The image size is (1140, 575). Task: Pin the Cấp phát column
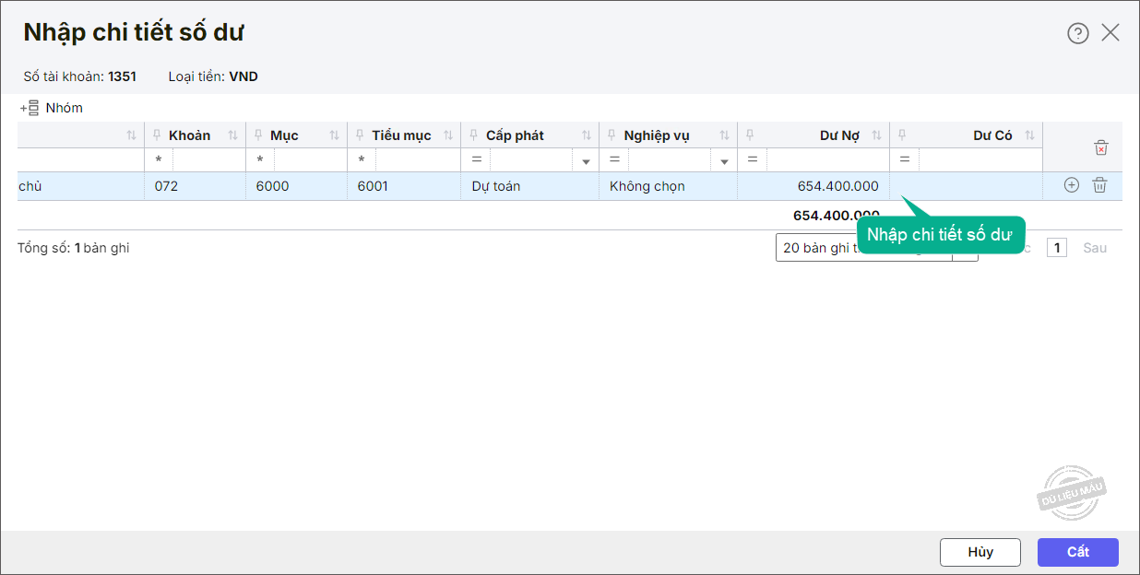[x=474, y=135]
